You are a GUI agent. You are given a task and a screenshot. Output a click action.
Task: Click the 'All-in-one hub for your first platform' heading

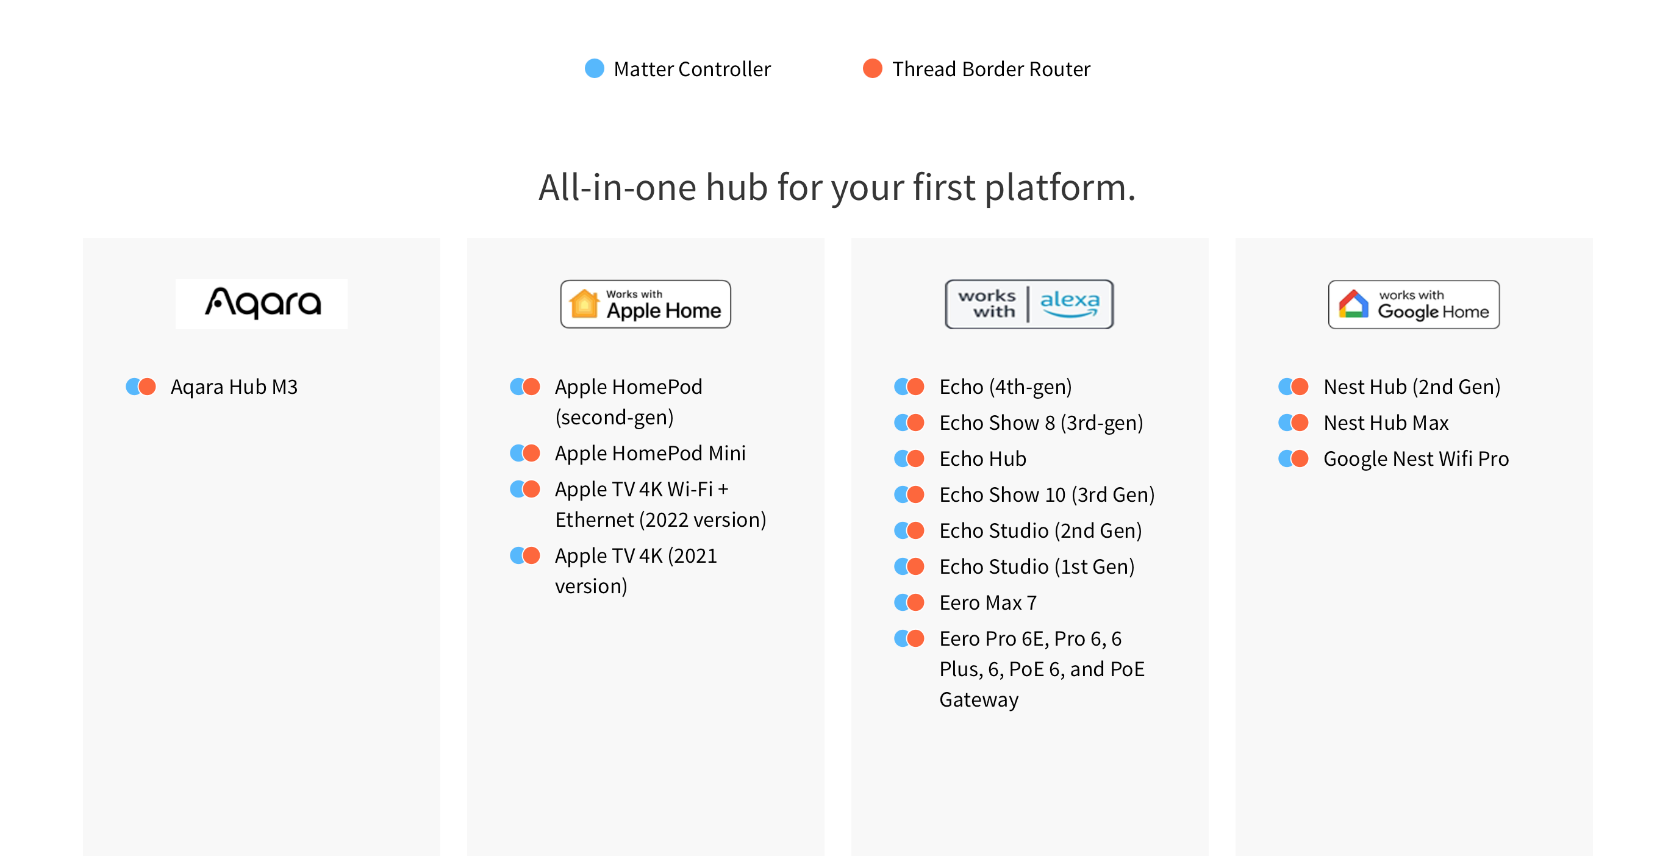pos(837,187)
